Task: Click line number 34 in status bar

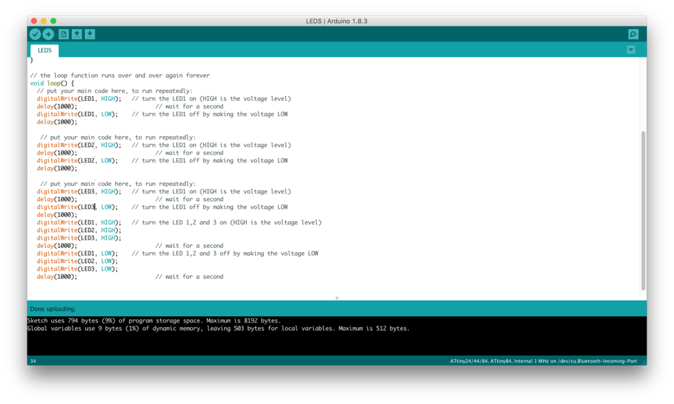Action: pyautogui.click(x=33, y=361)
